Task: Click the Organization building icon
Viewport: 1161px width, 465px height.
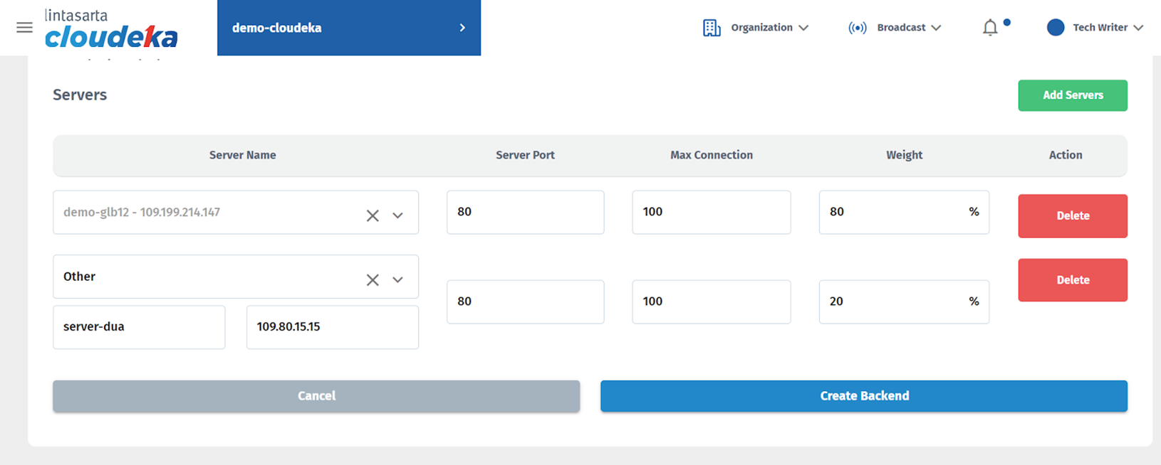Action: [711, 28]
